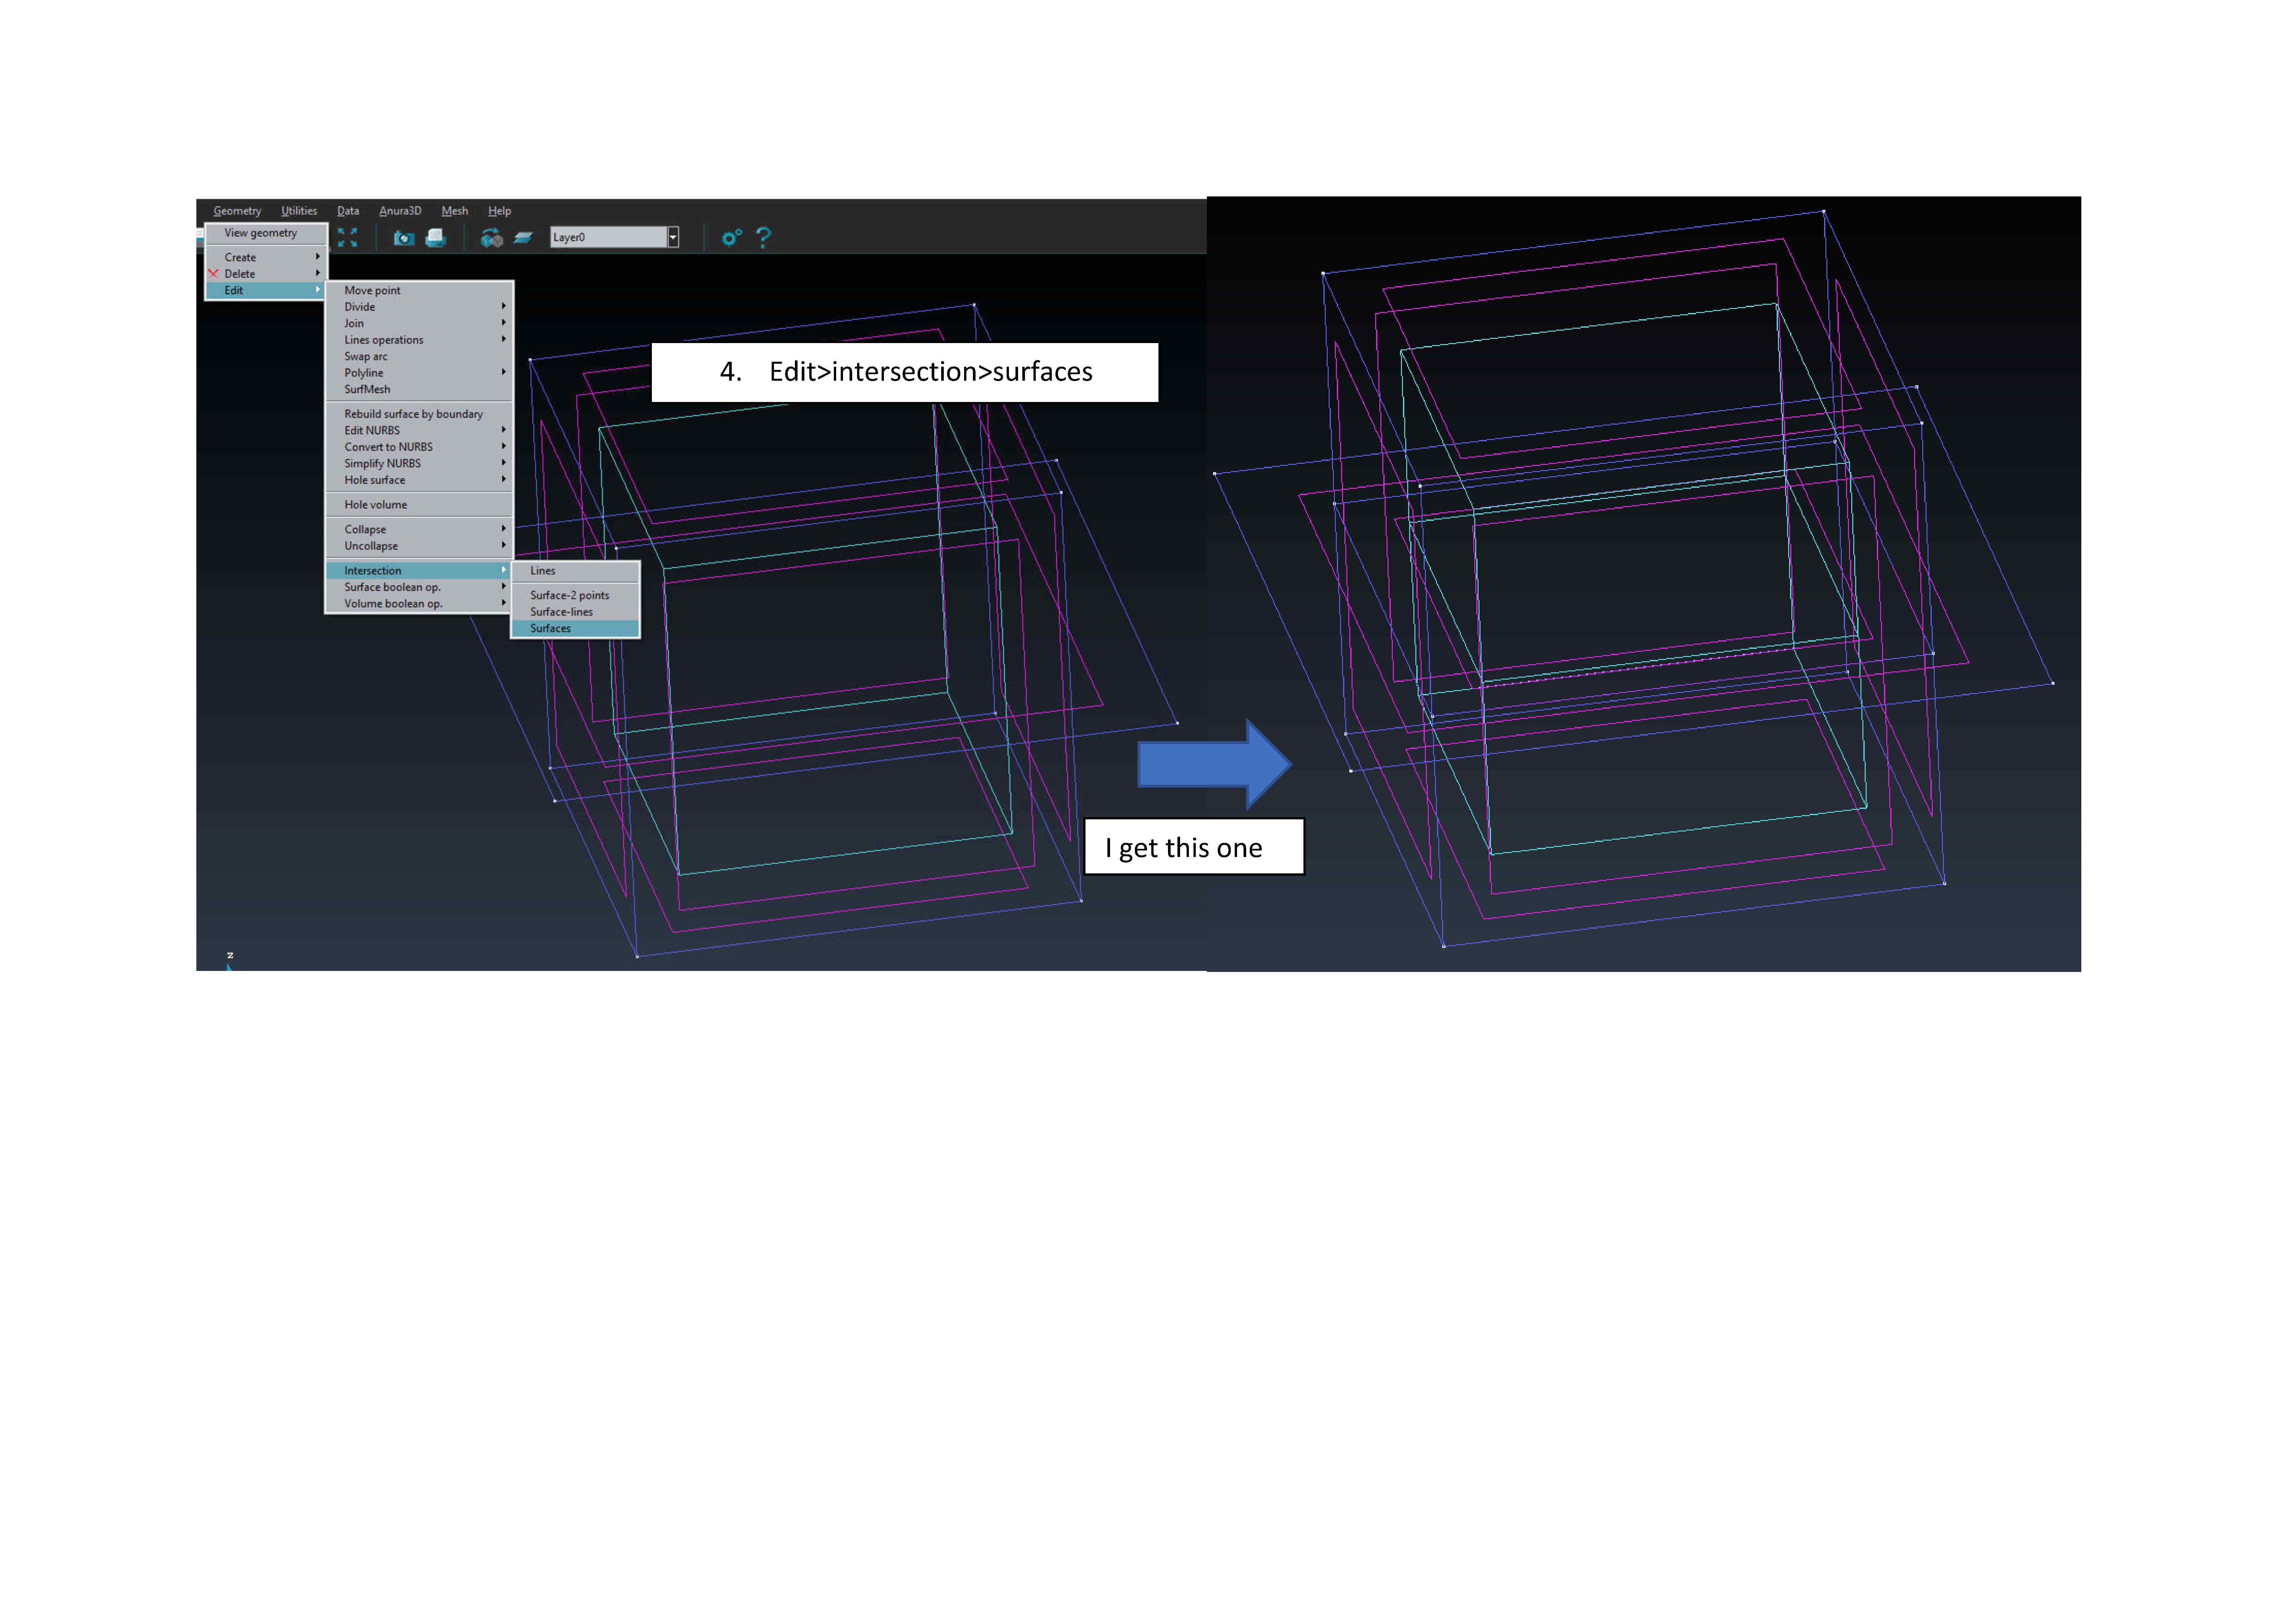Choose Swap arc entry

419,356
